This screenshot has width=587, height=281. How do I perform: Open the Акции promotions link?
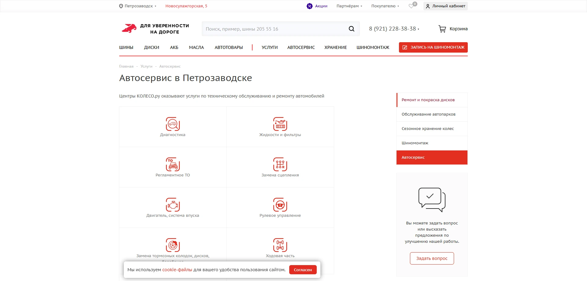click(321, 6)
